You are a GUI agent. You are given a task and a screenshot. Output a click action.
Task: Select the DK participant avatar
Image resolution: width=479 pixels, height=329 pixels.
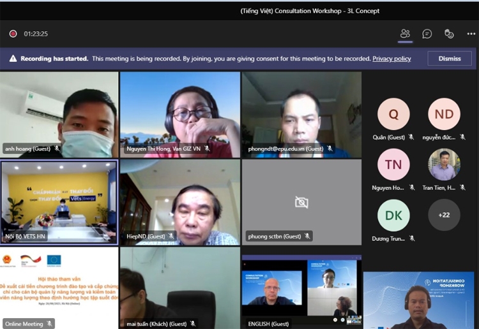tap(393, 215)
